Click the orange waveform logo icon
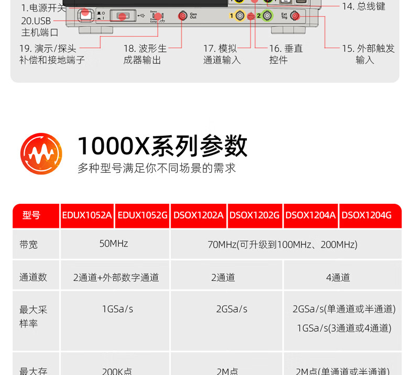 tap(41, 153)
